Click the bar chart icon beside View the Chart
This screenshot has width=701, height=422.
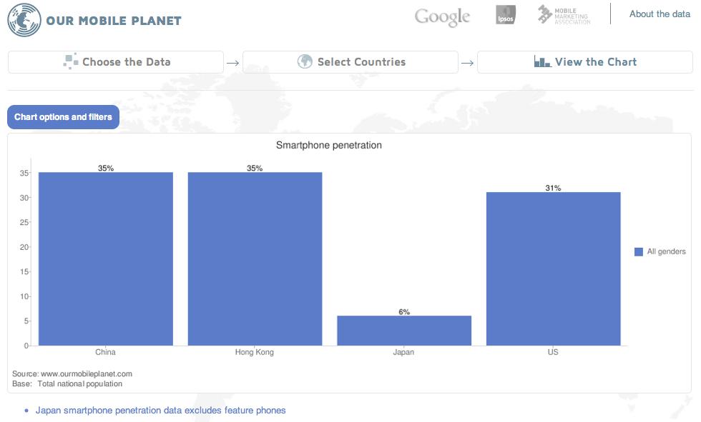[x=542, y=62]
